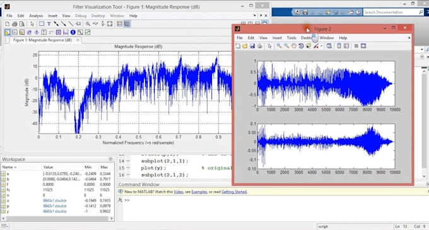
Task: Select Impulse Response analysis icon
Action: click(x=44, y=33)
